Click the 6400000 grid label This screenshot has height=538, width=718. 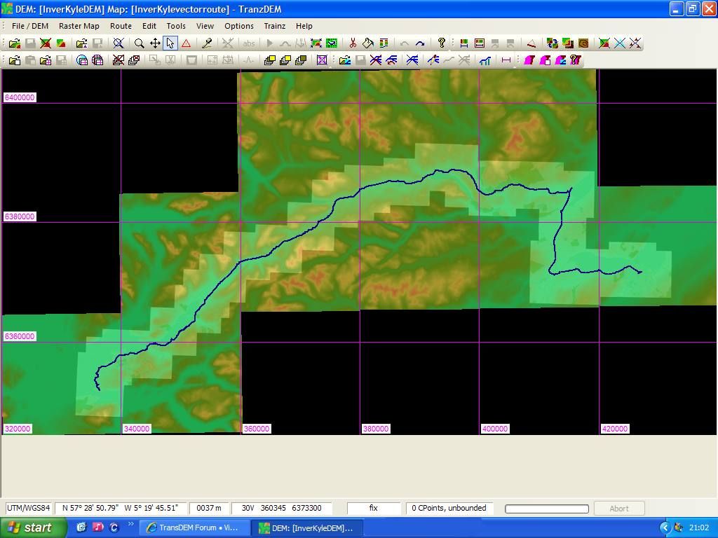click(19, 97)
